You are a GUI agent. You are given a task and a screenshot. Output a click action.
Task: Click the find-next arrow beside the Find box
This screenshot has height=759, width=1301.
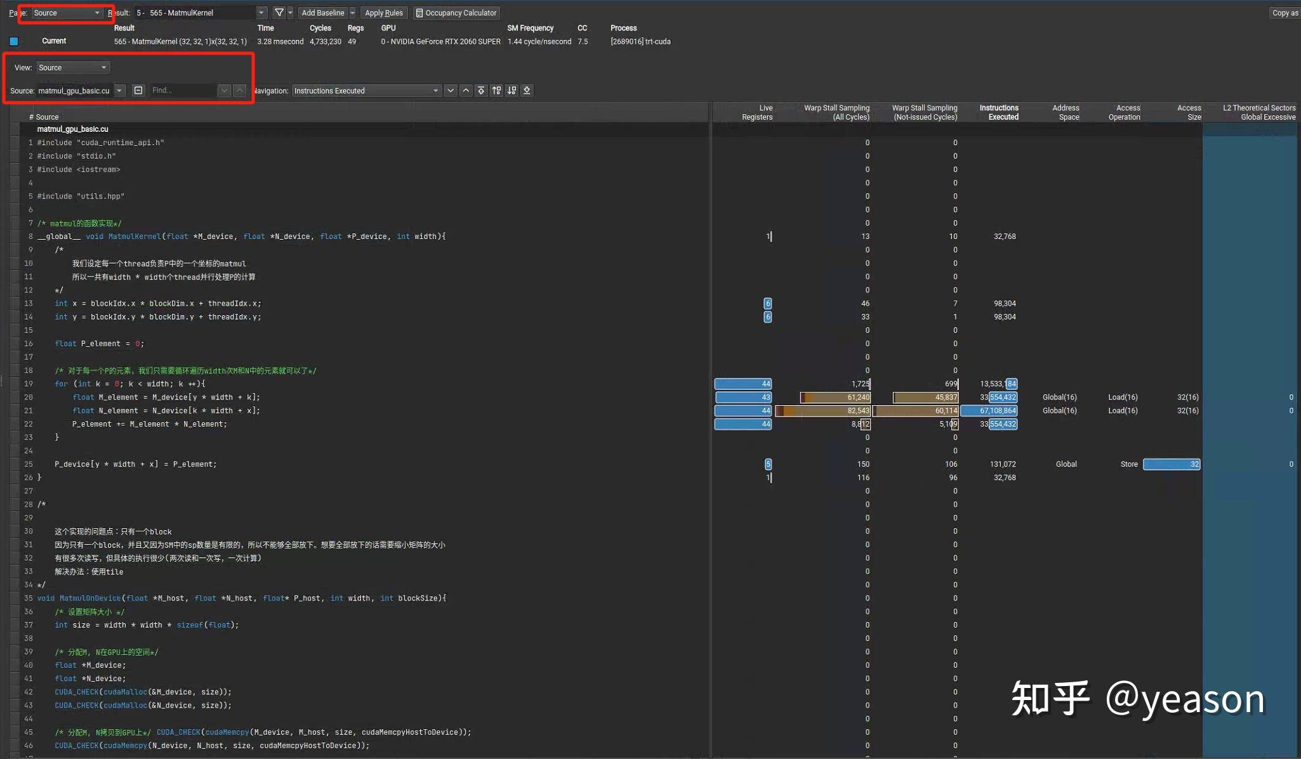click(x=224, y=91)
